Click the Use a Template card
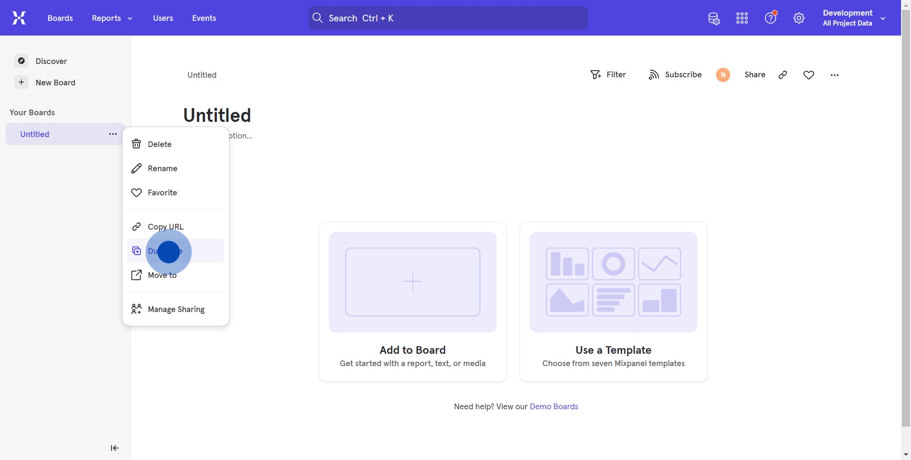911x460 pixels. [x=613, y=302]
